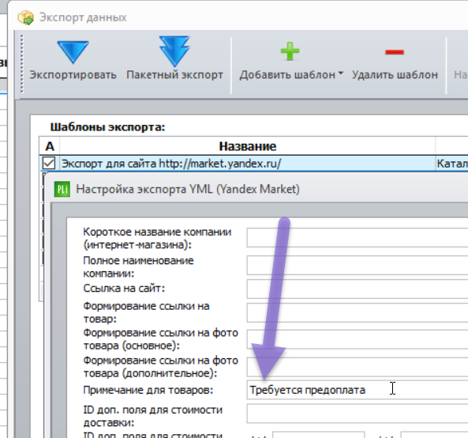Click the дополнительное фото товара link field

pos(358,367)
